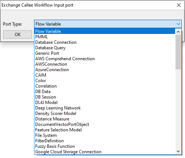Choose the DL4J Model option
The width and height of the screenshot is (185, 158).
point(105,103)
